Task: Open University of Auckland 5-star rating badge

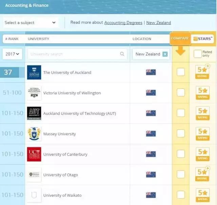Action: (x=202, y=72)
